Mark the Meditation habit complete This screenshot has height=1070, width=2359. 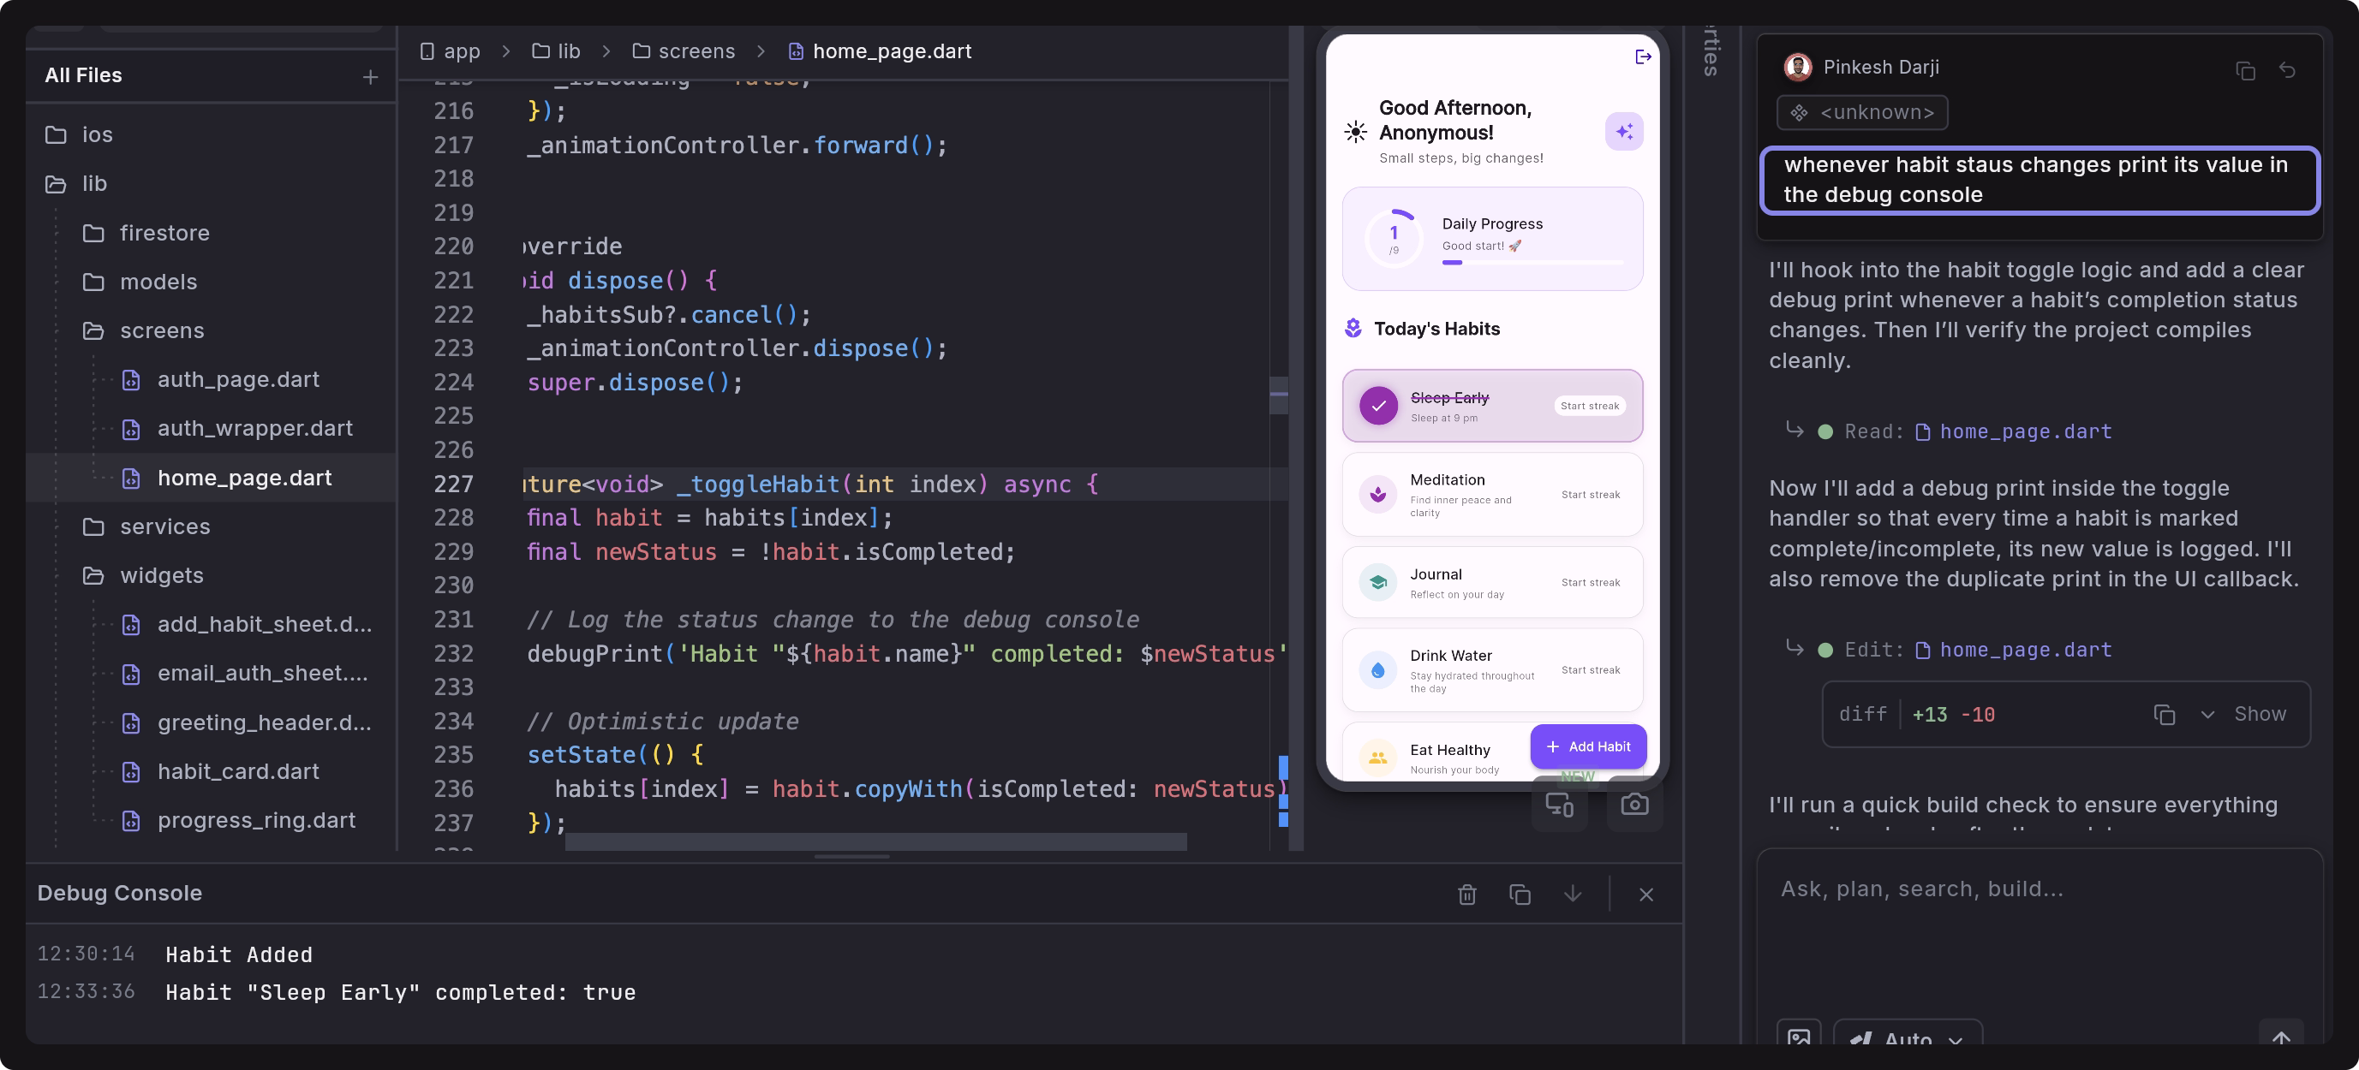[x=1377, y=492]
